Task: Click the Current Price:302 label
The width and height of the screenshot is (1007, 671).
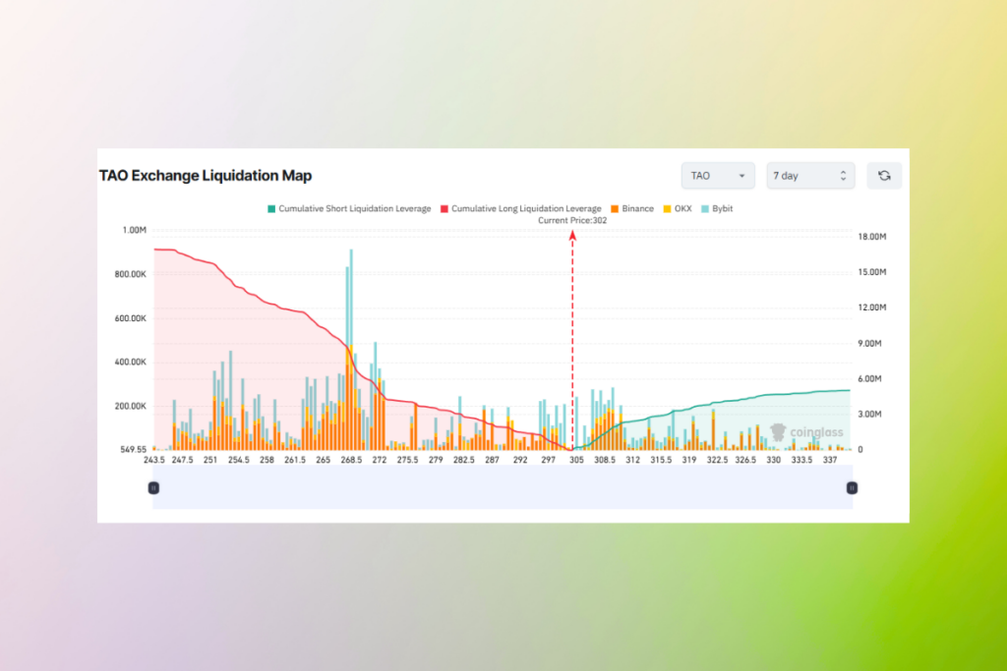Action: click(x=572, y=221)
